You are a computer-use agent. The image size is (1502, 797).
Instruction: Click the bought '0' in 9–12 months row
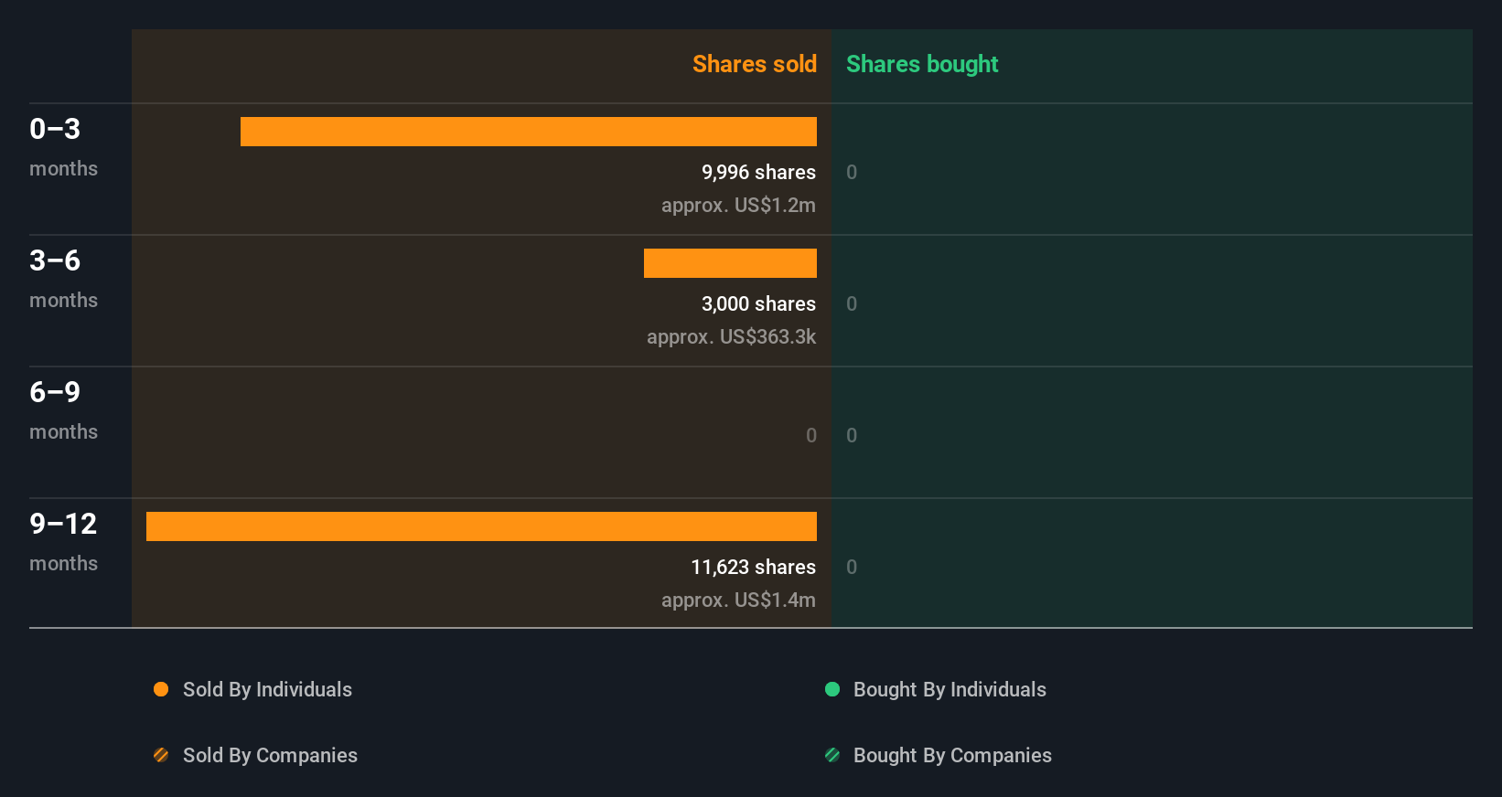(852, 567)
